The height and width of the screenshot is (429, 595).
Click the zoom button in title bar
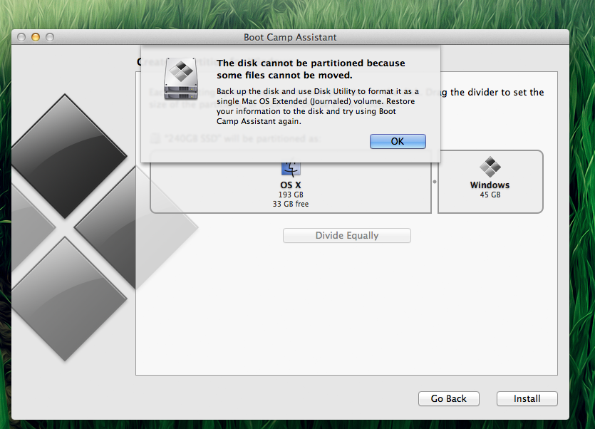tap(50, 37)
